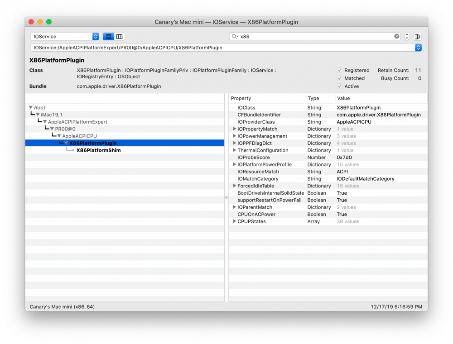Select the IOProbeScore value 0x7d0
Viewport: 453px width, 344px height.
[344, 157]
